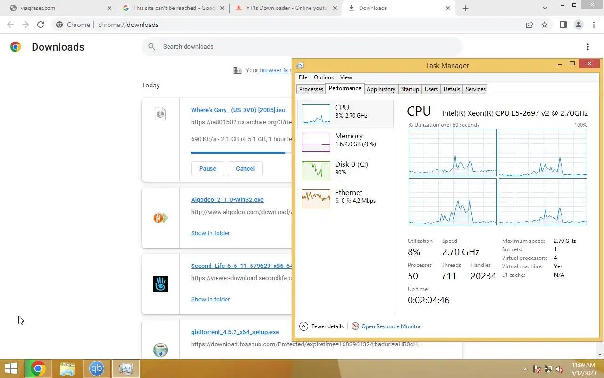
Task: Open Algodoo_2_1_0-Win32.exe file link
Action: (227, 200)
